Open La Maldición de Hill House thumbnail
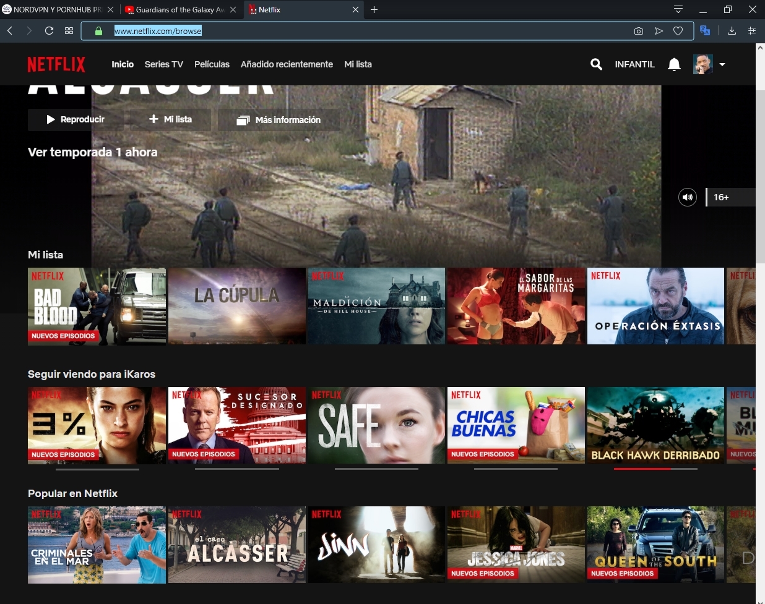The image size is (765, 604). point(376,306)
